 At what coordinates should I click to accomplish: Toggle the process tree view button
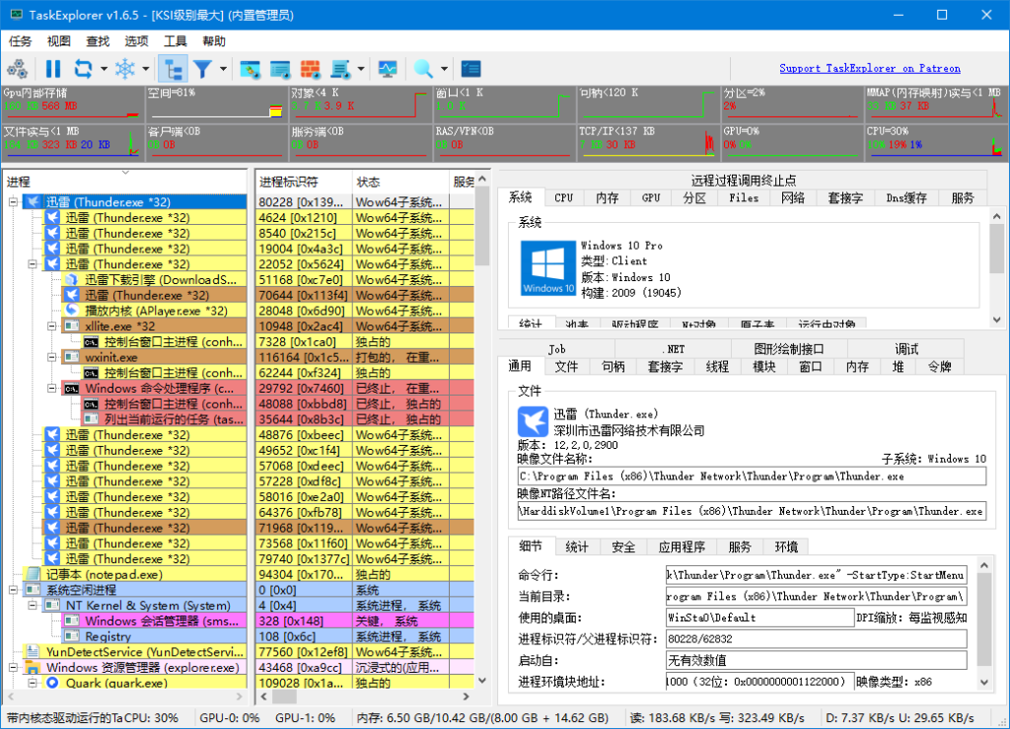pyautogui.click(x=173, y=68)
